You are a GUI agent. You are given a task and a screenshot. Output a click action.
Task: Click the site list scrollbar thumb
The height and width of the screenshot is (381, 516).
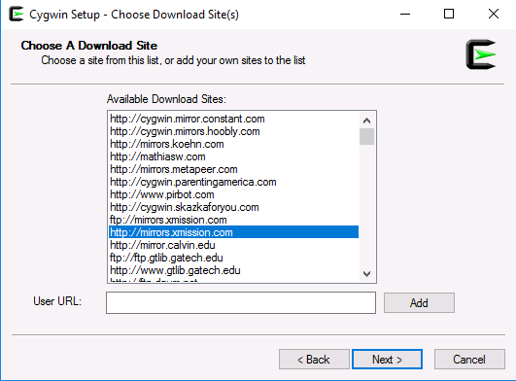tap(367, 136)
